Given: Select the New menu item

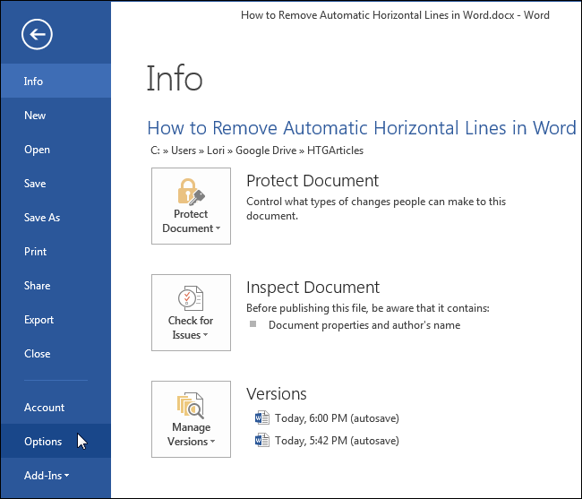Looking at the screenshot, I should (x=35, y=116).
